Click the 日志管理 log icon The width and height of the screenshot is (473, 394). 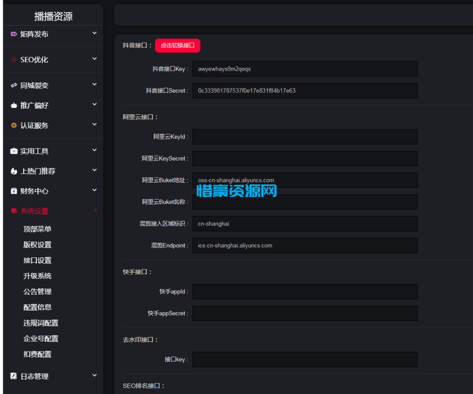pyautogui.click(x=13, y=376)
